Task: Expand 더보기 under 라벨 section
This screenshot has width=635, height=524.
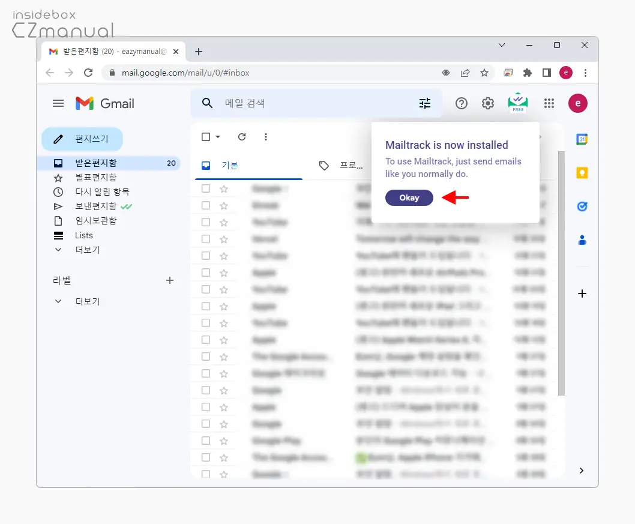Action: 87,301
